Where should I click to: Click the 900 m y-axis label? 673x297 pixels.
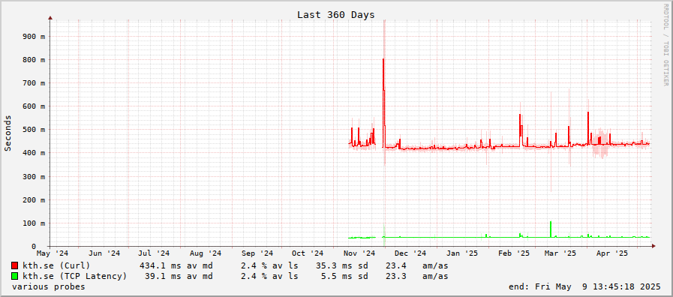click(x=35, y=37)
